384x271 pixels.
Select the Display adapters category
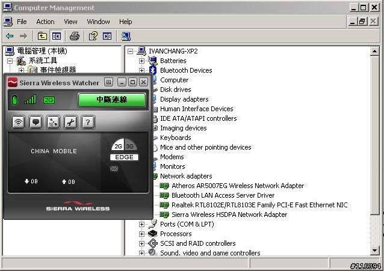coord(184,99)
